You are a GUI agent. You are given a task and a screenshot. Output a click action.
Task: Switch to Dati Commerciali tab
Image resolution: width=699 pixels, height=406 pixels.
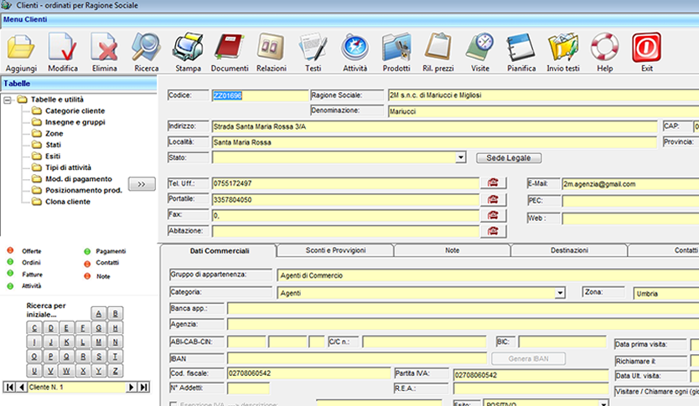[220, 250]
